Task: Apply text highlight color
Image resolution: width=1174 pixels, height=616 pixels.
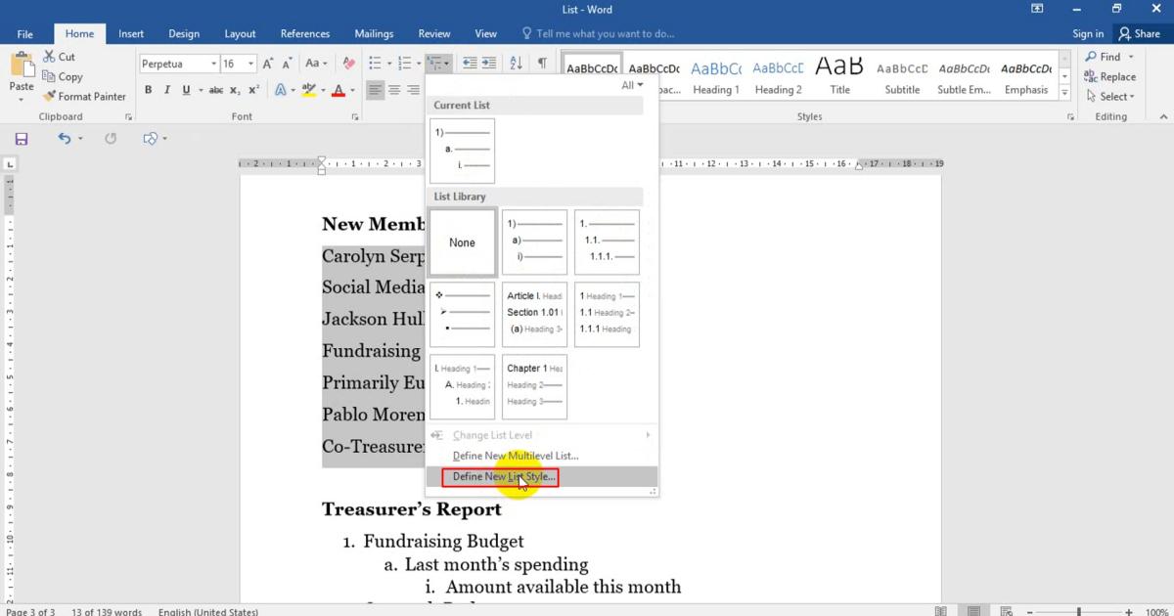Action: 310,90
